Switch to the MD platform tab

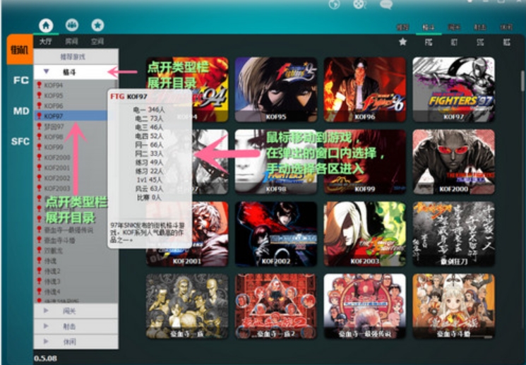20,111
